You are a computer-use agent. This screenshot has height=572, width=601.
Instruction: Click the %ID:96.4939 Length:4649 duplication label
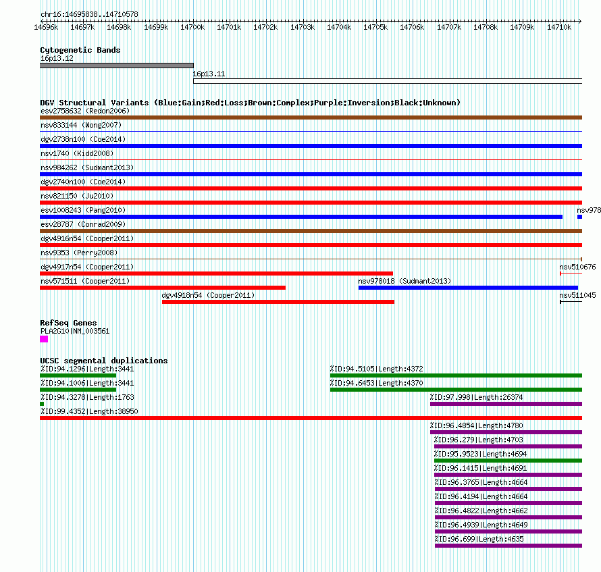[x=481, y=525]
